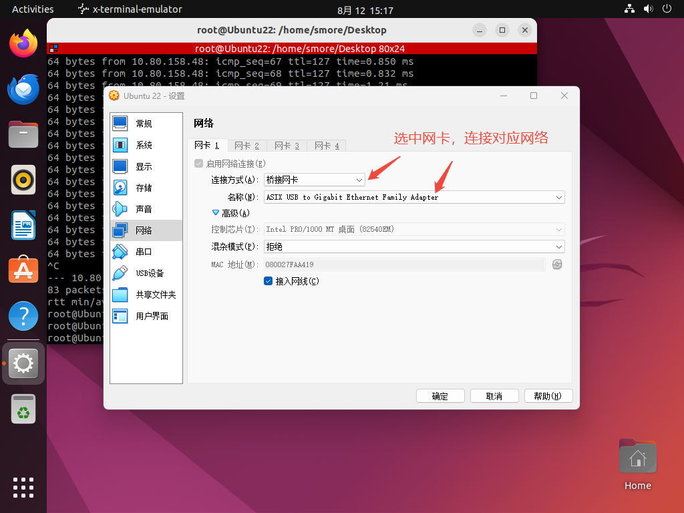Screen dimensions: 684x513
Task: Cancel changes with the 取消 button
Action: pos(494,396)
